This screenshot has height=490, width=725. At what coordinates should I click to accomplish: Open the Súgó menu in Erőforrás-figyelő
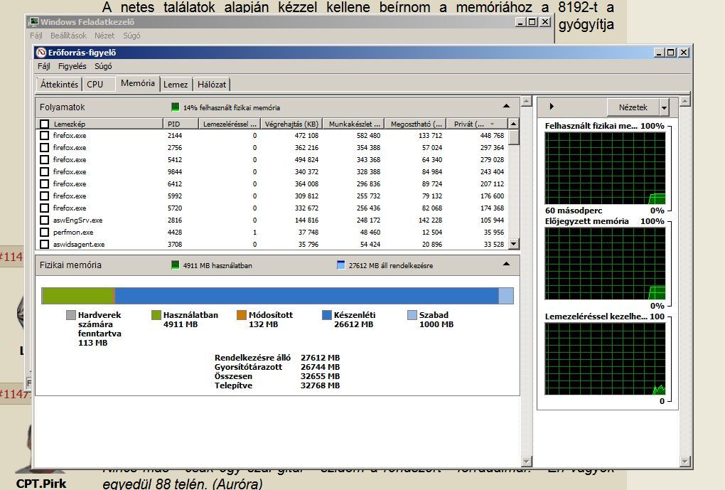pos(103,66)
